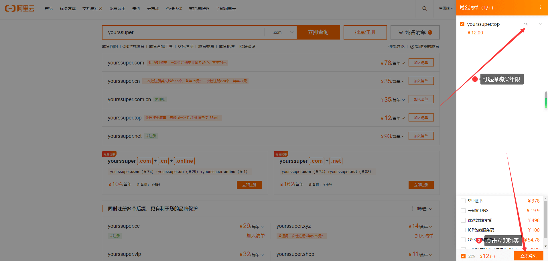Open the 定价 menu item
The width and height of the screenshot is (548, 261).
[x=136, y=9]
